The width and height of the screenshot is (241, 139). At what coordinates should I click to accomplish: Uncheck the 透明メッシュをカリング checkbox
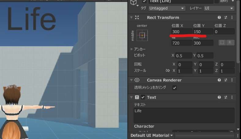coord(175,88)
